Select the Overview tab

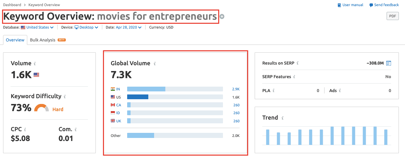pos(15,40)
